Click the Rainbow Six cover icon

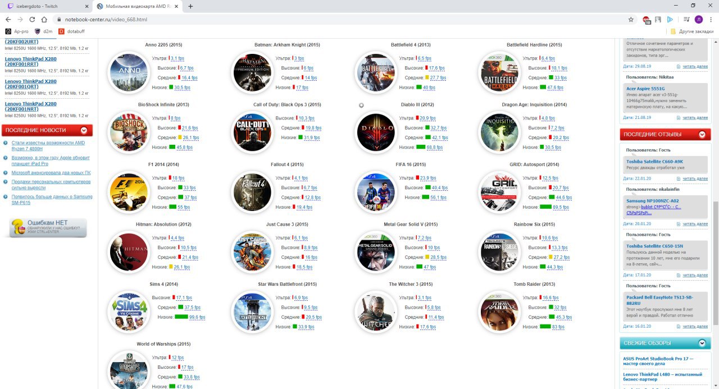[499, 252]
